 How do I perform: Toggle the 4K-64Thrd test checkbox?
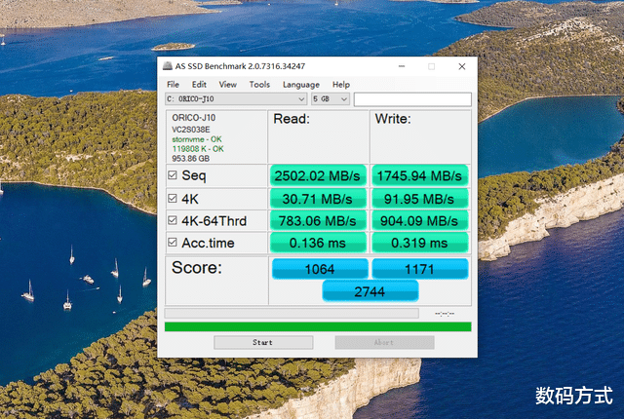(173, 220)
